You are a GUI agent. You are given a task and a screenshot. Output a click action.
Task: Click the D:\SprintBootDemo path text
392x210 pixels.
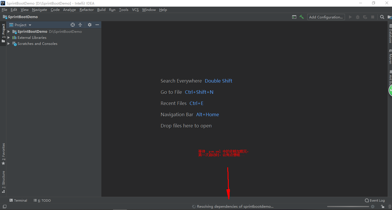(65, 32)
